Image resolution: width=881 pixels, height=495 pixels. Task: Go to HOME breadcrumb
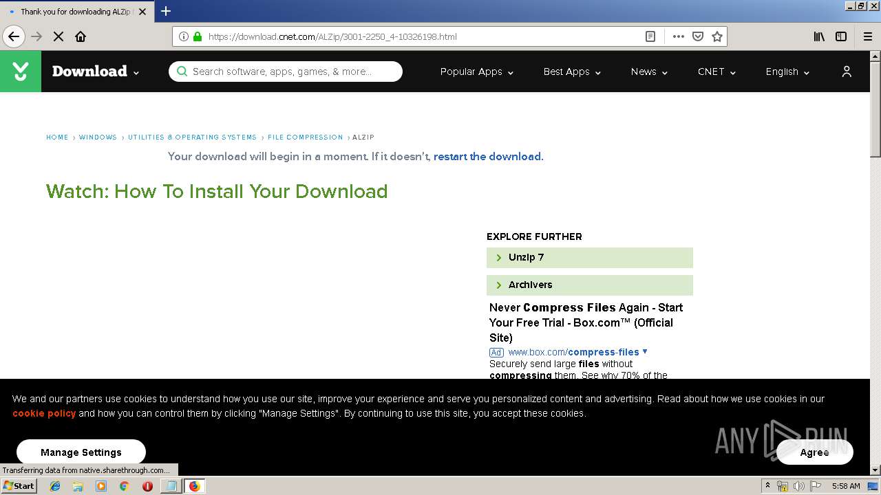tap(57, 137)
